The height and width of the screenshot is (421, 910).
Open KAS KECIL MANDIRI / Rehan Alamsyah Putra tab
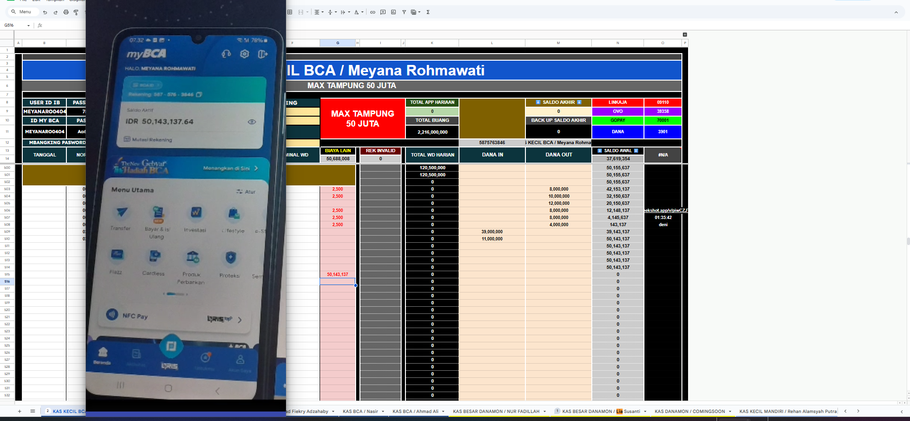(788, 412)
